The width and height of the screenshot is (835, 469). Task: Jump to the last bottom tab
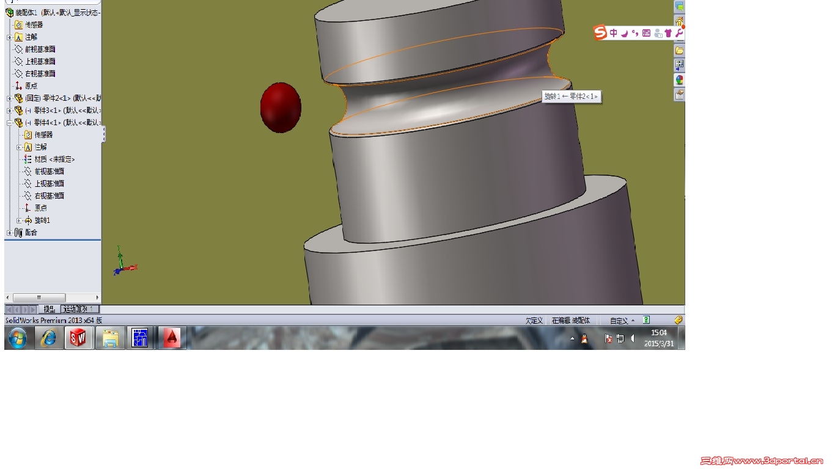coord(33,310)
